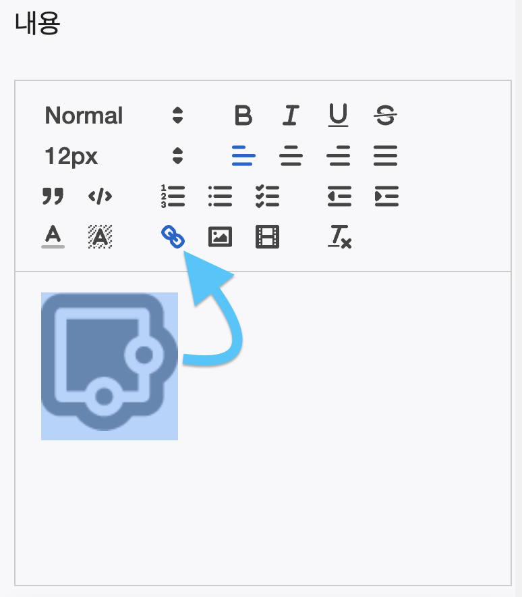522x597 pixels.
Task: Insert a code block
Action: coord(100,197)
